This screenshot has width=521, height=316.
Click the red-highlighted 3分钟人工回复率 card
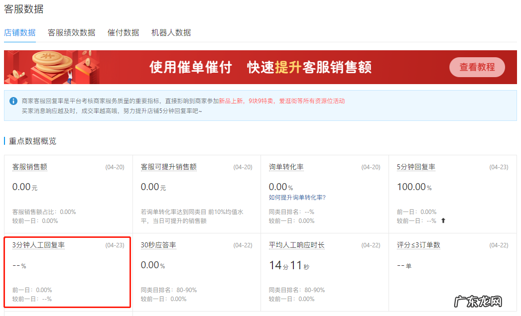coord(67,272)
